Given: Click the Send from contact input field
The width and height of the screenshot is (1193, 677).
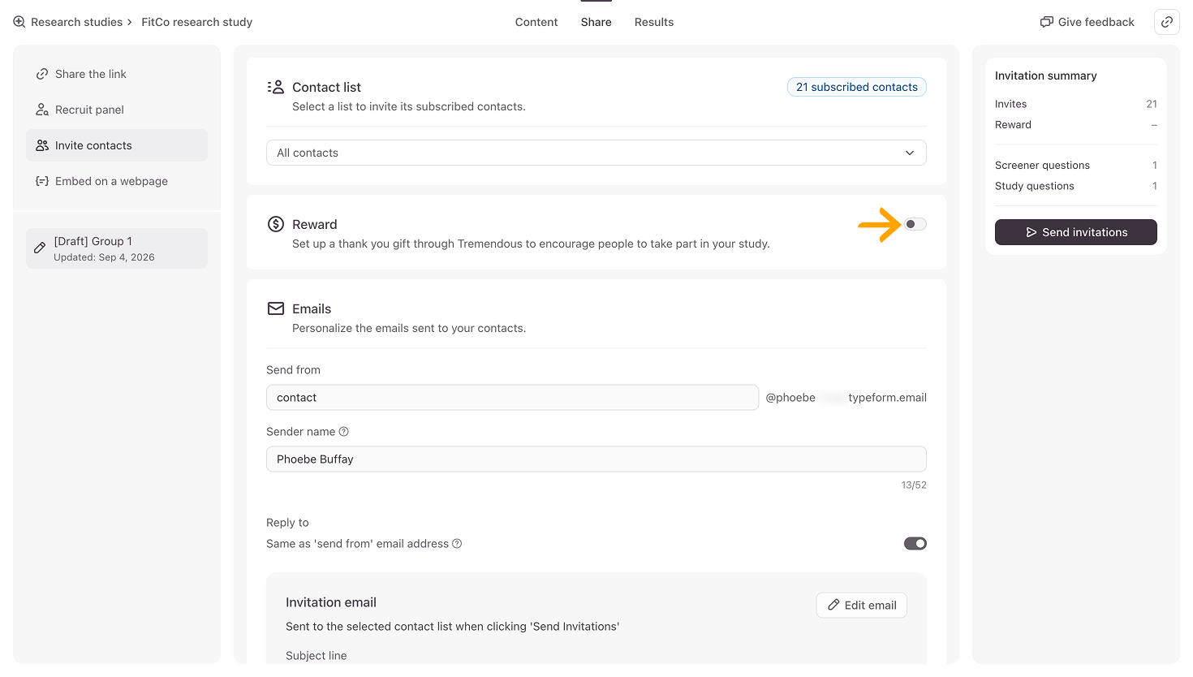Looking at the screenshot, I should click(x=512, y=398).
